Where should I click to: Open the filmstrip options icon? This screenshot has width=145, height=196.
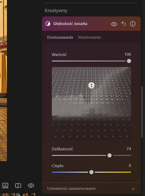[x=5, y=185]
